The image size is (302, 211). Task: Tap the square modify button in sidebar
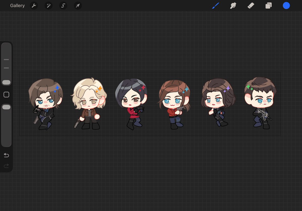click(x=6, y=94)
